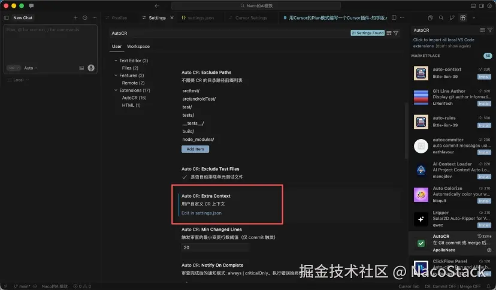This screenshot has height=290, width=496.
Task: Open the AutoCR extension listing
Action: click(452, 243)
